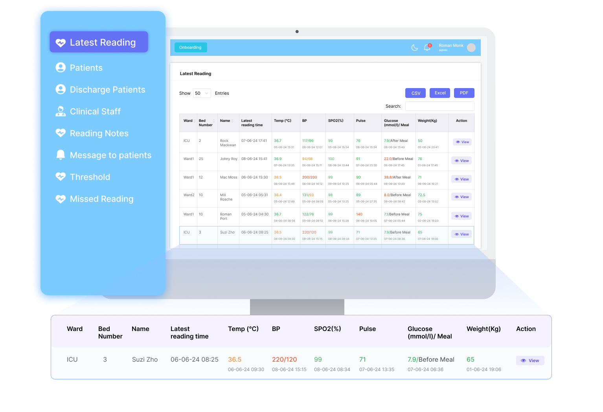Click the doctor icon beside Clinical Staff
The image size is (603, 412).
coord(61,111)
